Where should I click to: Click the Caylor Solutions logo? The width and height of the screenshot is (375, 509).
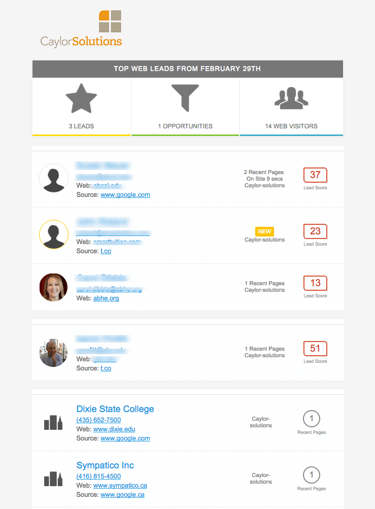(81, 29)
